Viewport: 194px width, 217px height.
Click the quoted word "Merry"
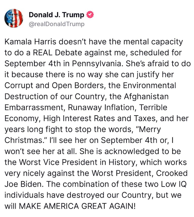(149, 130)
